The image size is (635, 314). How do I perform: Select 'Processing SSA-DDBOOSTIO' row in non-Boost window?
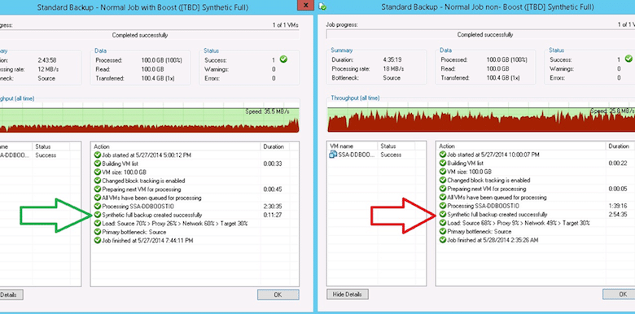[536, 206]
